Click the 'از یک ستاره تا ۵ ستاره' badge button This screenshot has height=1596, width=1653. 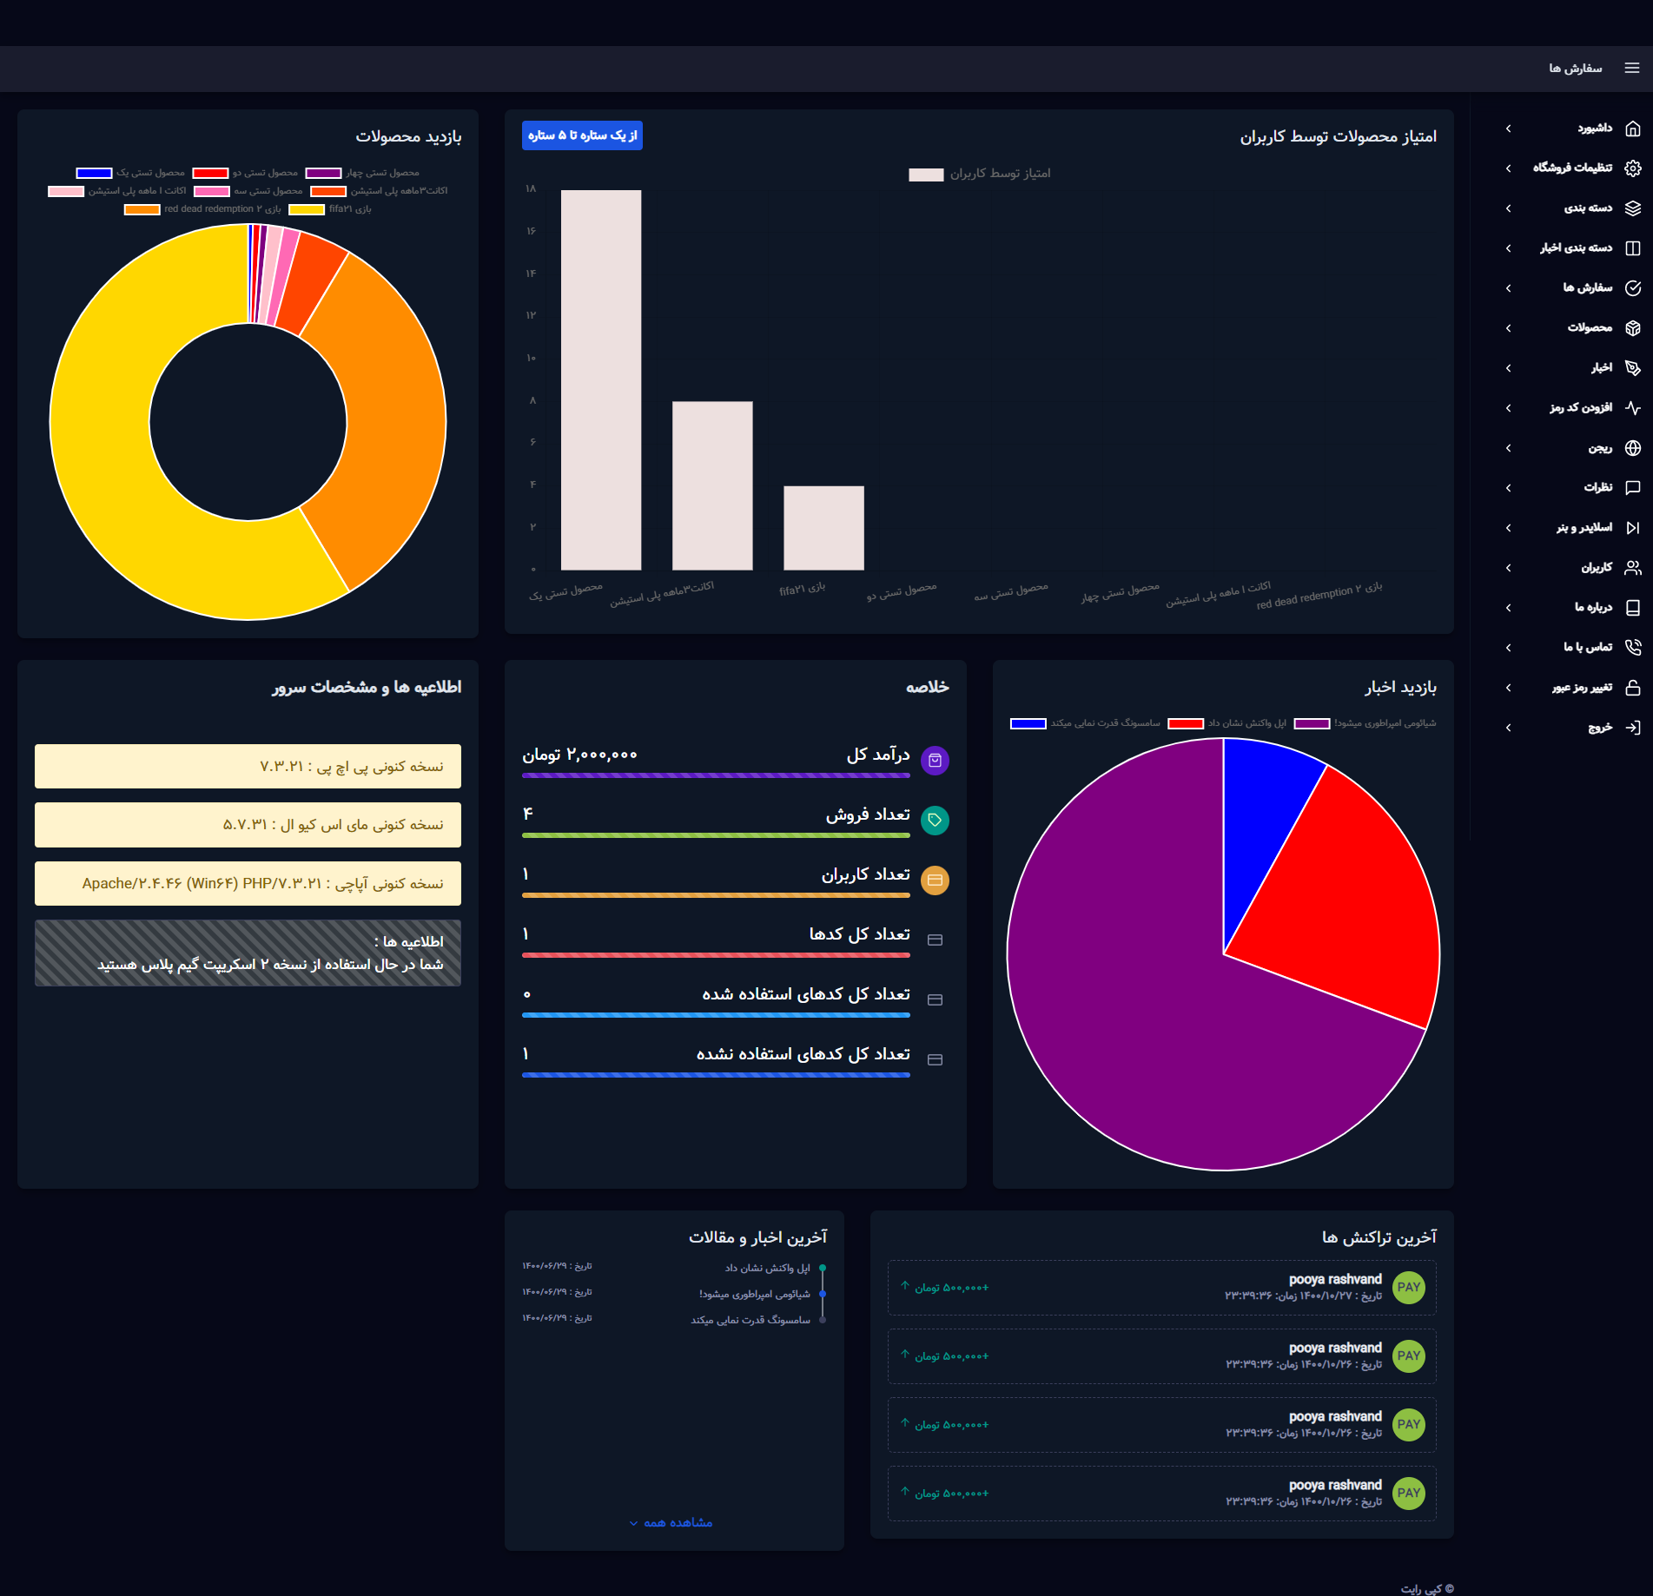click(x=582, y=135)
